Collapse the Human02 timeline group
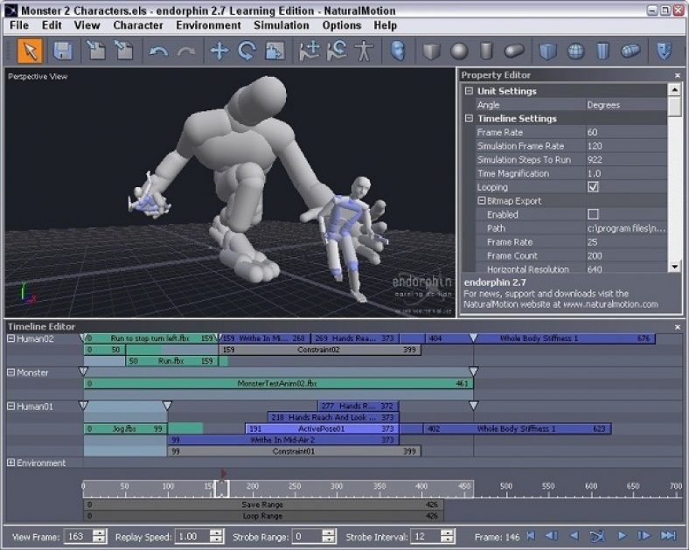The width and height of the screenshot is (689, 550). [10, 338]
